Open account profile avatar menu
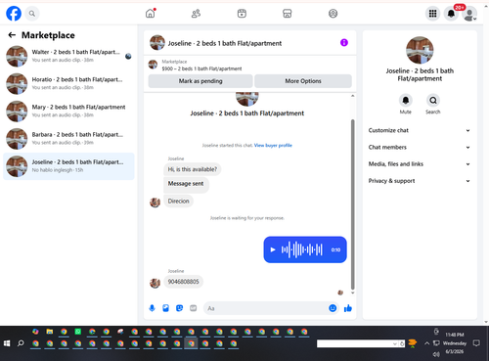Screen dimensions: 489x361 point(469,14)
